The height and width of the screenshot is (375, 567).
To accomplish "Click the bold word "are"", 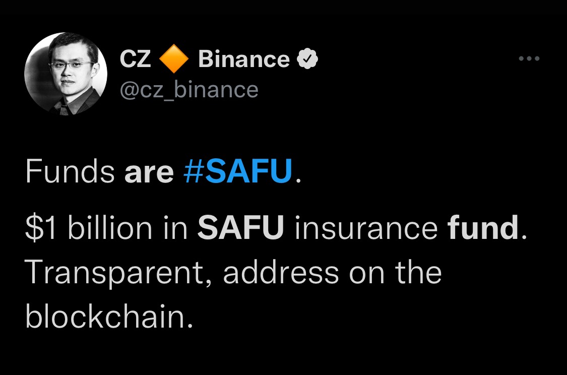I will (148, 172).
